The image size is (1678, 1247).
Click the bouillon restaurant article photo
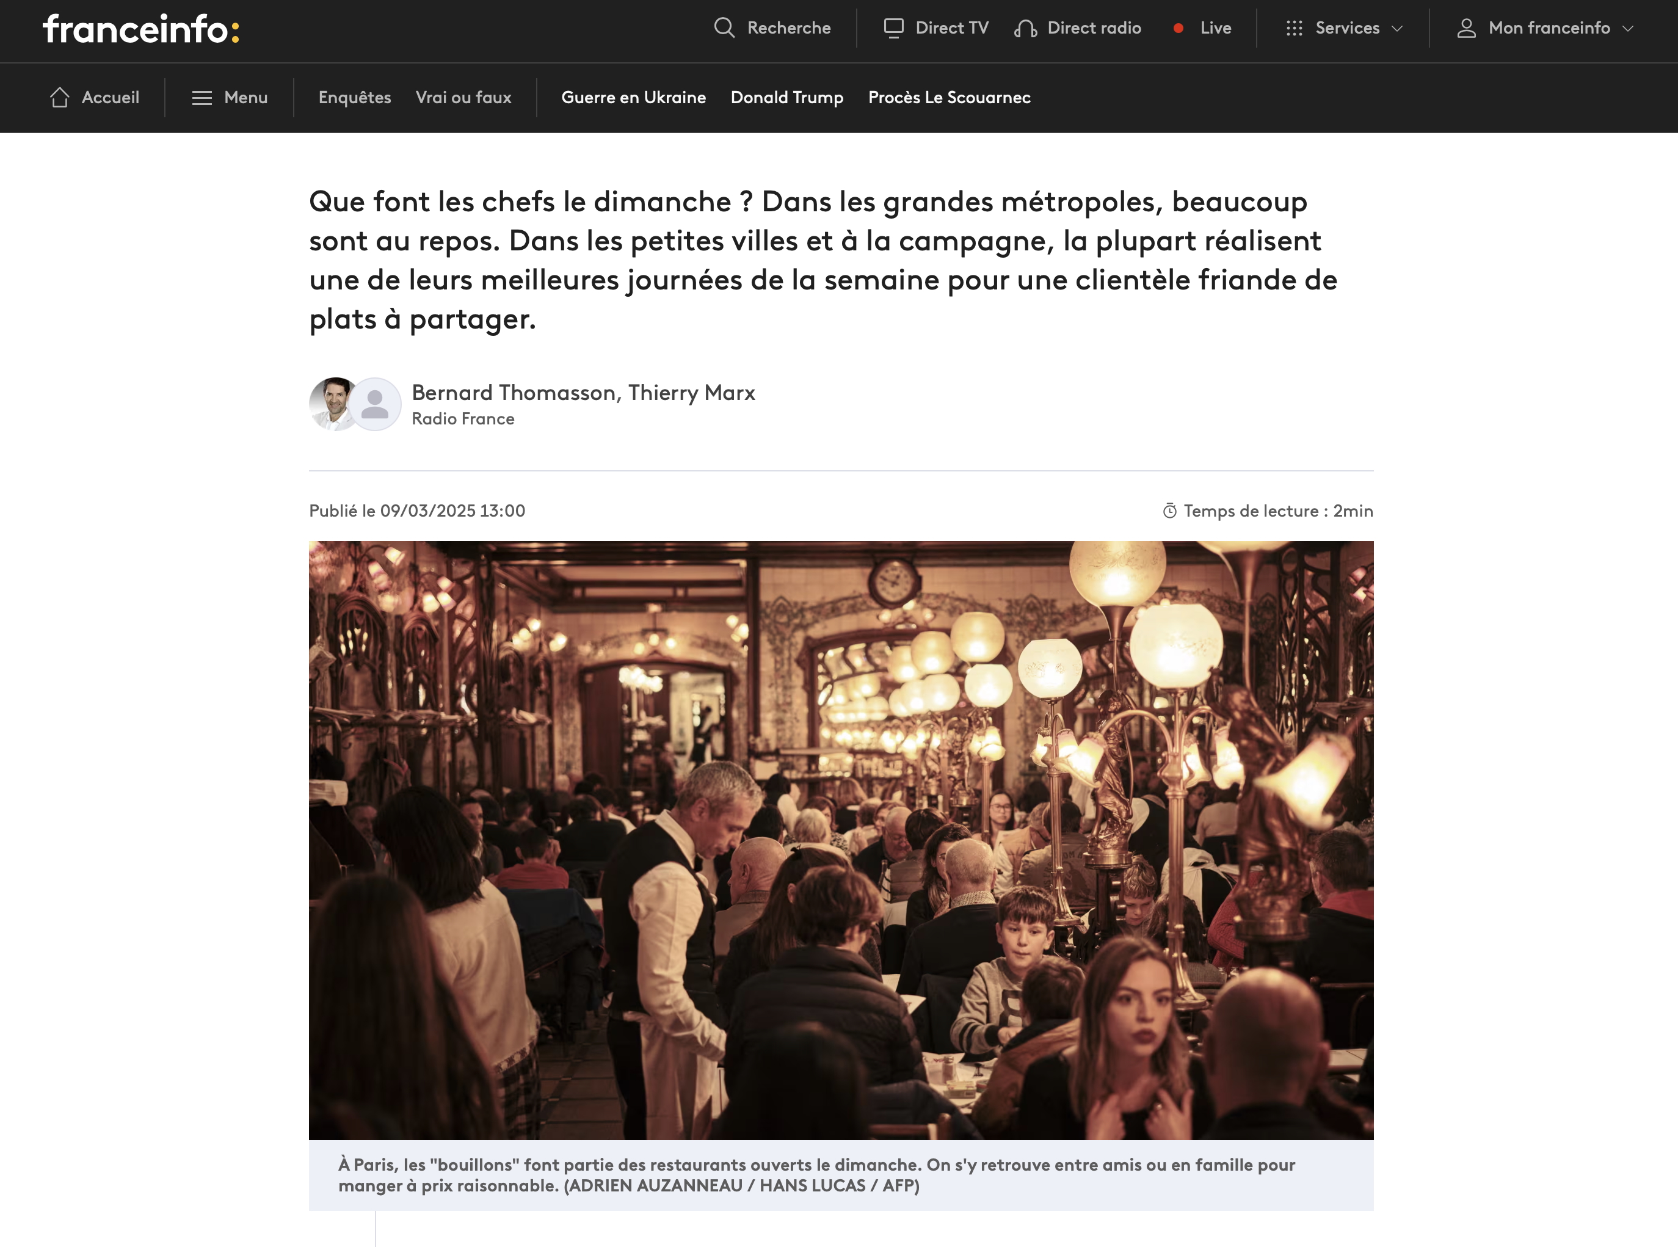841,840
